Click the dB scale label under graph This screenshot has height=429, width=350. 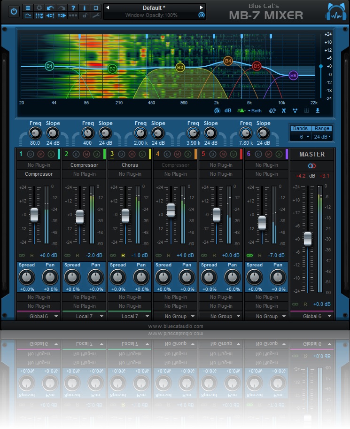tap(228, 110)
